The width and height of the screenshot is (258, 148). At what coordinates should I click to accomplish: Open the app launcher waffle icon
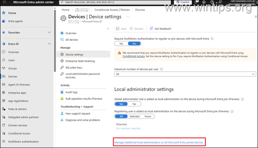5,2
